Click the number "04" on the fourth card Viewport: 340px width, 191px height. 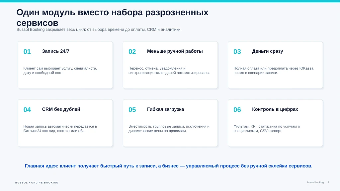click(27, 109)
